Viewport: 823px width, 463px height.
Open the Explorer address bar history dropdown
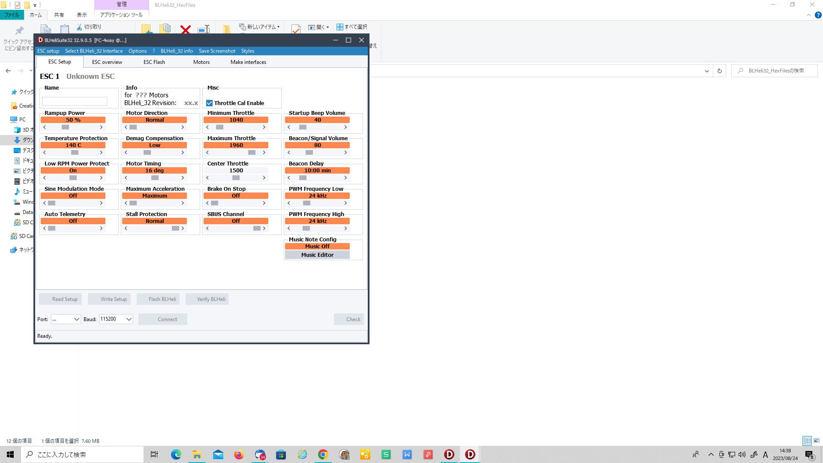click(706, 71)
